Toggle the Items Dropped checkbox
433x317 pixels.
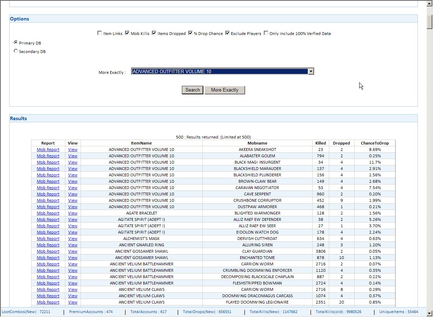tap(154, 33)
